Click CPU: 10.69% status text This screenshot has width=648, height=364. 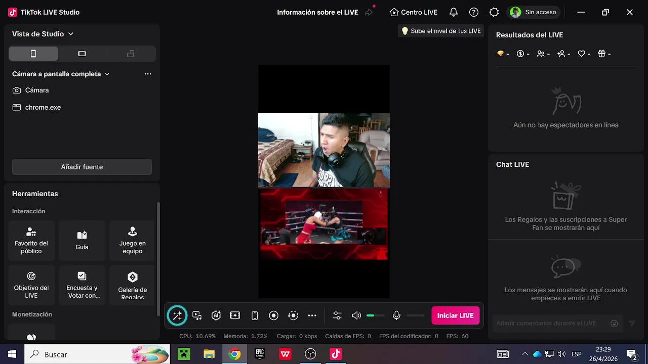point(197,336)
